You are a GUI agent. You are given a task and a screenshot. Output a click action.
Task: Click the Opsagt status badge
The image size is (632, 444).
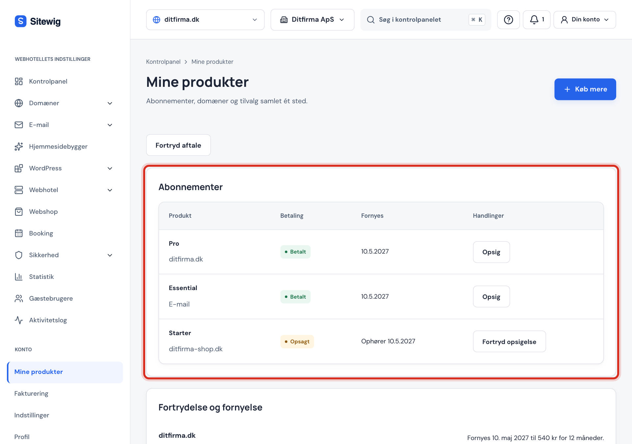[297, 341]
